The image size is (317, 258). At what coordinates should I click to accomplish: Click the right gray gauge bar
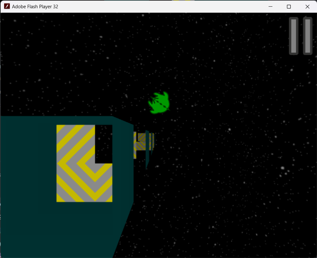coord(308,36)
